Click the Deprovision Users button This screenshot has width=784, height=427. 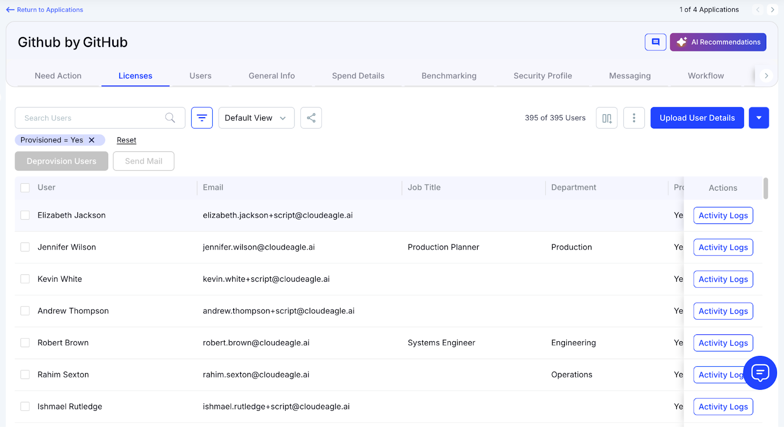click(x=61, y=161)
